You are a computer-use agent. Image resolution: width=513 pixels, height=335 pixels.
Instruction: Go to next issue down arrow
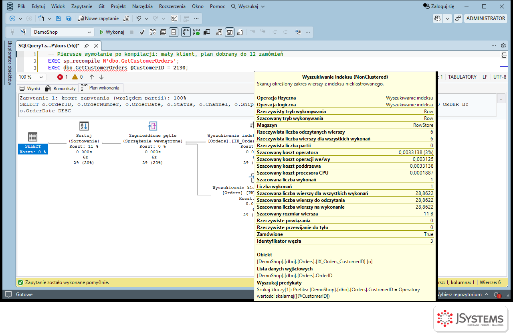pos(101,77)
